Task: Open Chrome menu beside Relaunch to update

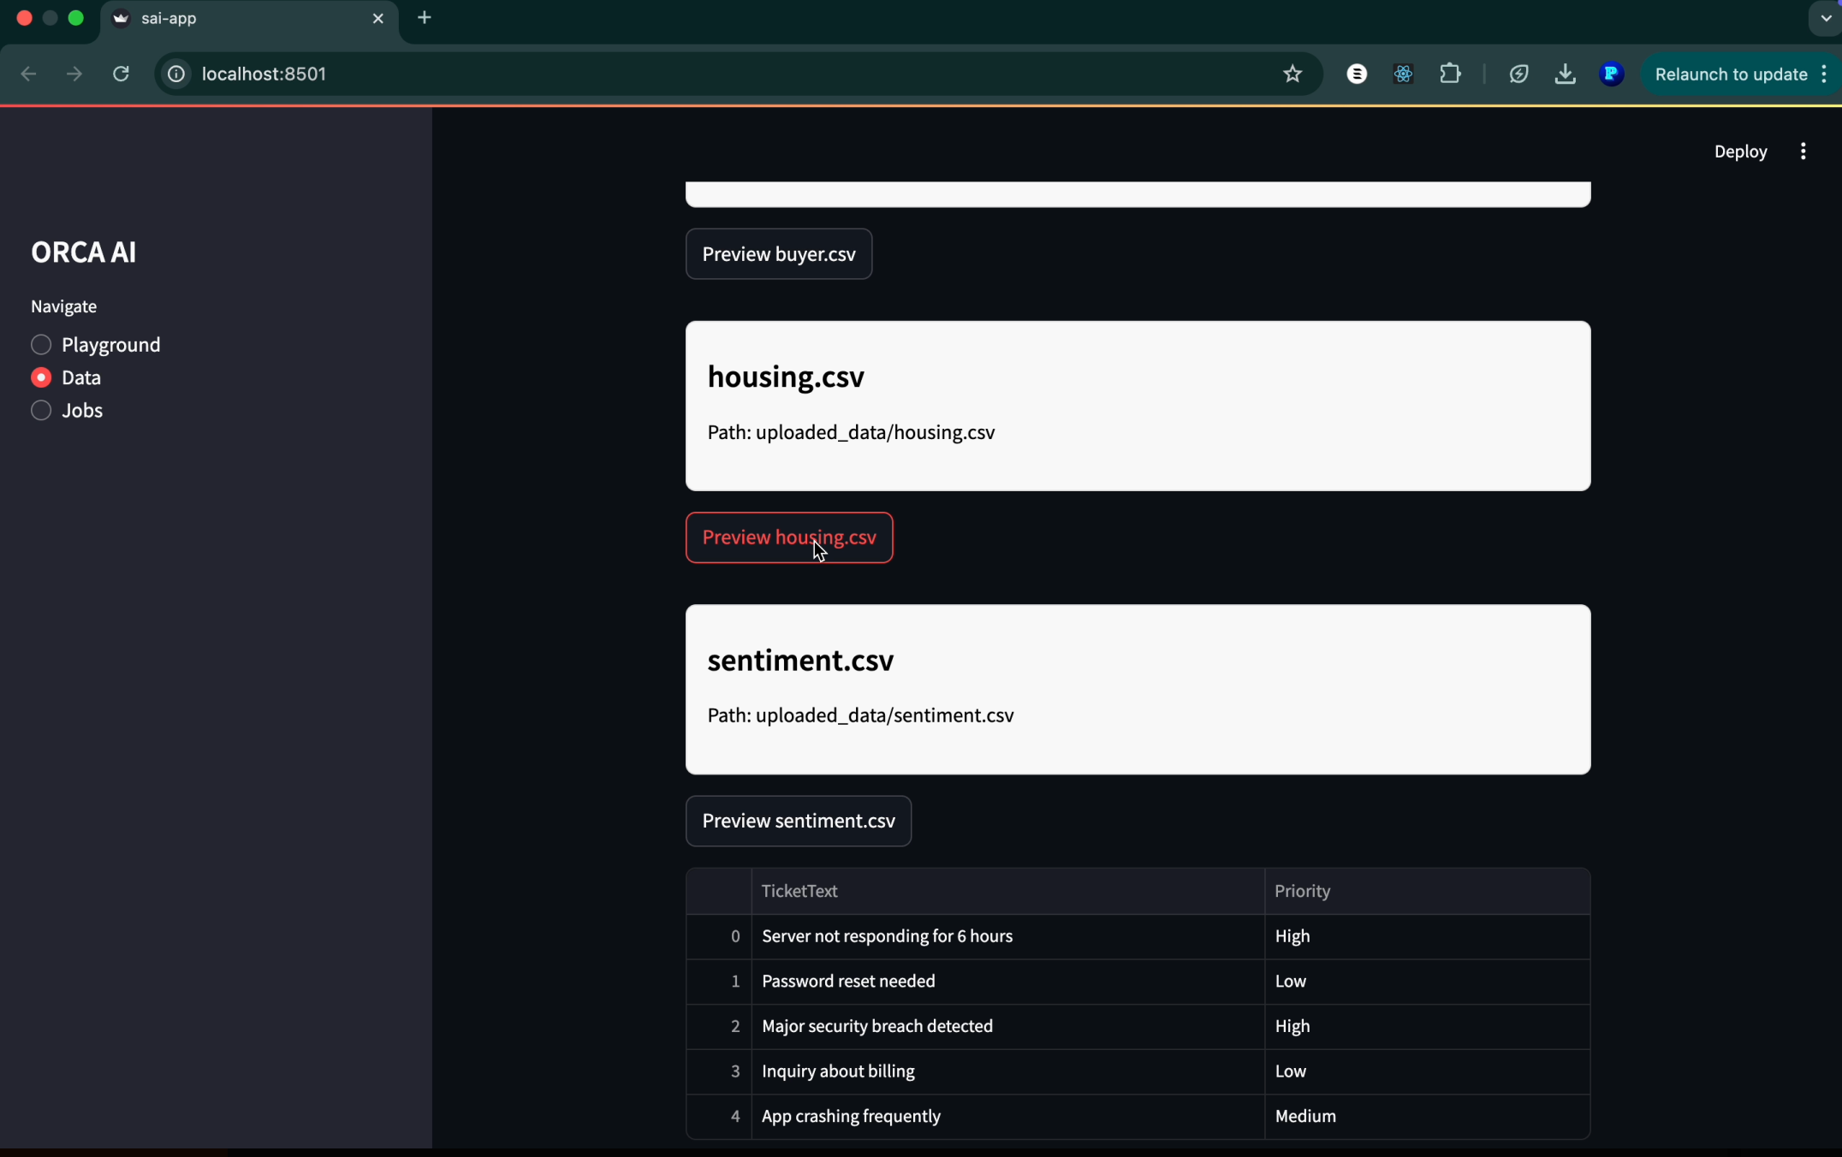Action: click(x=1824, y=74)
